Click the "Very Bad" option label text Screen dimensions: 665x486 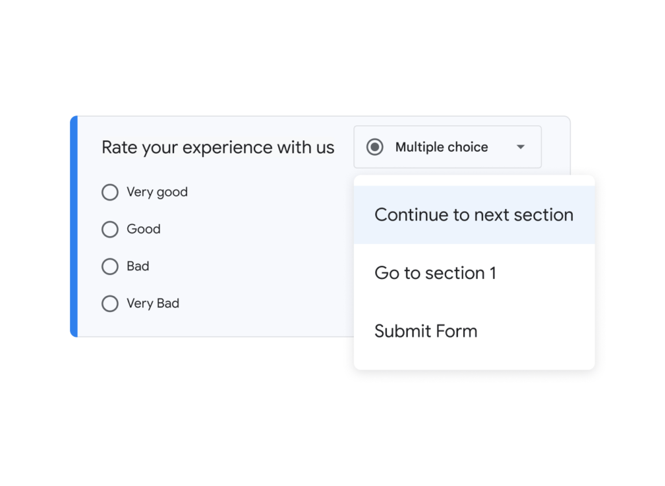coord(153,303)
